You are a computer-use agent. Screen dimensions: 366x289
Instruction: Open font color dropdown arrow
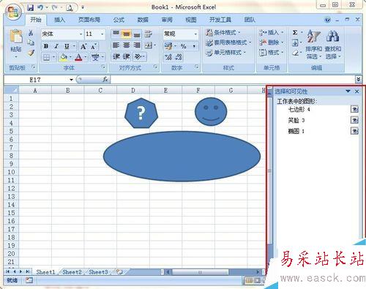pyautogui.click(x=86, y=58)
